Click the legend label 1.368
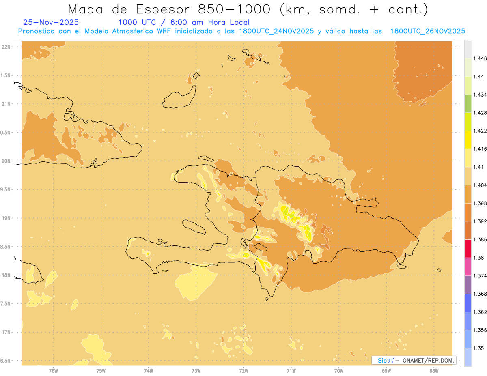Screen dimensions: 487x376 point(479,294)
